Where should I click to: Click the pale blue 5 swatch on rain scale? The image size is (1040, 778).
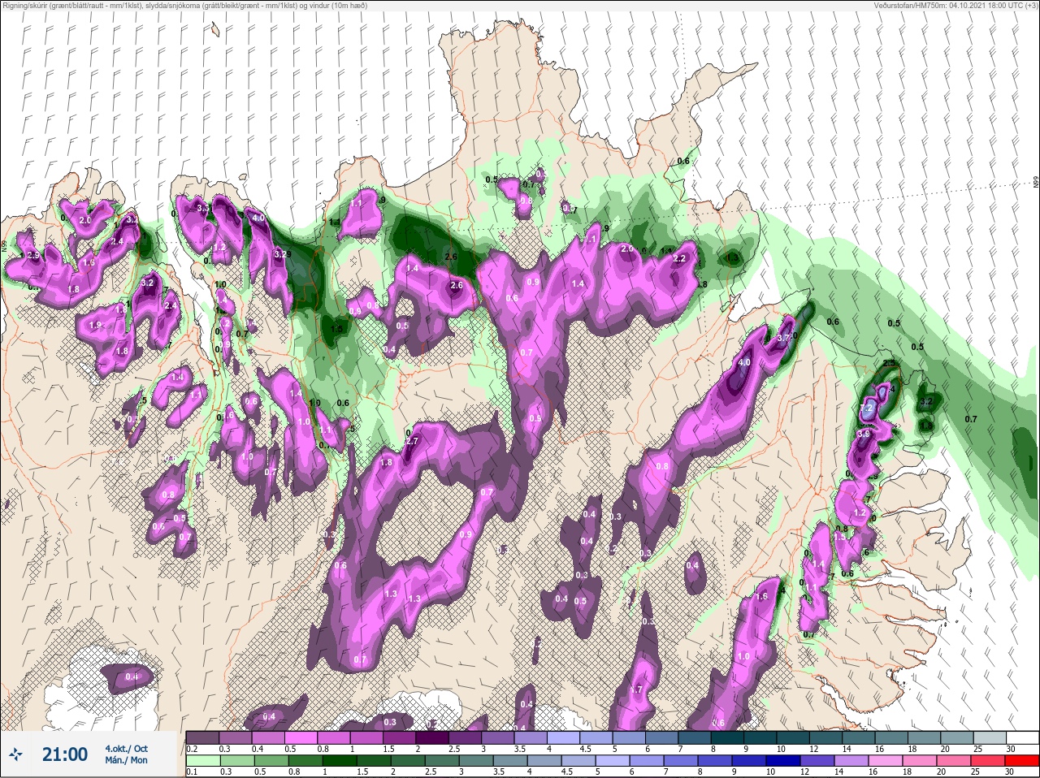612,761
